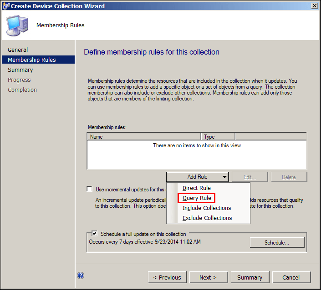
Task: Click the computer wizard icon in header
Action: point(17,26)
